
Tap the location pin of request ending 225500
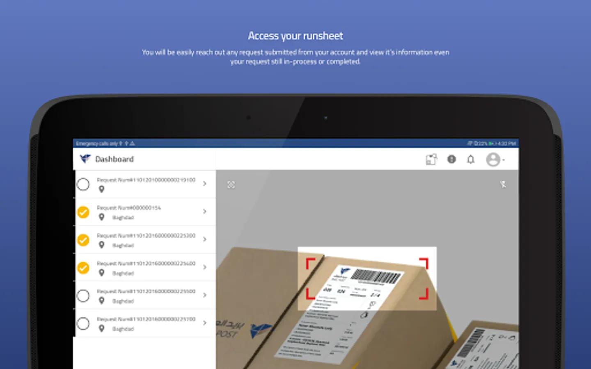coord(101,301)
